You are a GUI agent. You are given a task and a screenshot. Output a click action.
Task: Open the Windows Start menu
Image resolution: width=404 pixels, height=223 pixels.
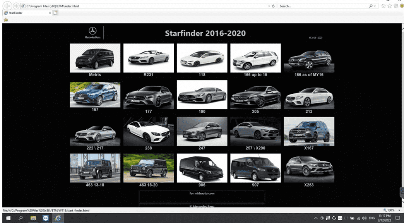8,218
